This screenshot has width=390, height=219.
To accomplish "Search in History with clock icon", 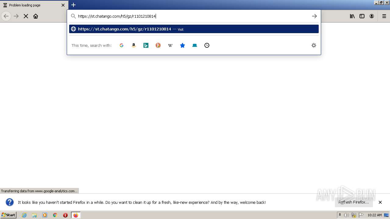I will point(207,45).
